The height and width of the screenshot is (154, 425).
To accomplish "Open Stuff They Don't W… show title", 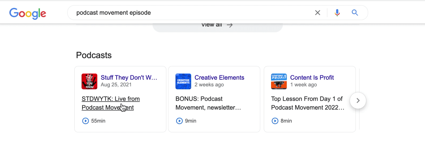I will click(129, 78).
